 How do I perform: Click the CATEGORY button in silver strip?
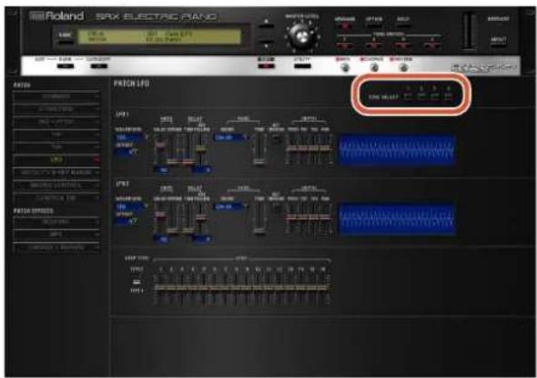coord(99,66)
